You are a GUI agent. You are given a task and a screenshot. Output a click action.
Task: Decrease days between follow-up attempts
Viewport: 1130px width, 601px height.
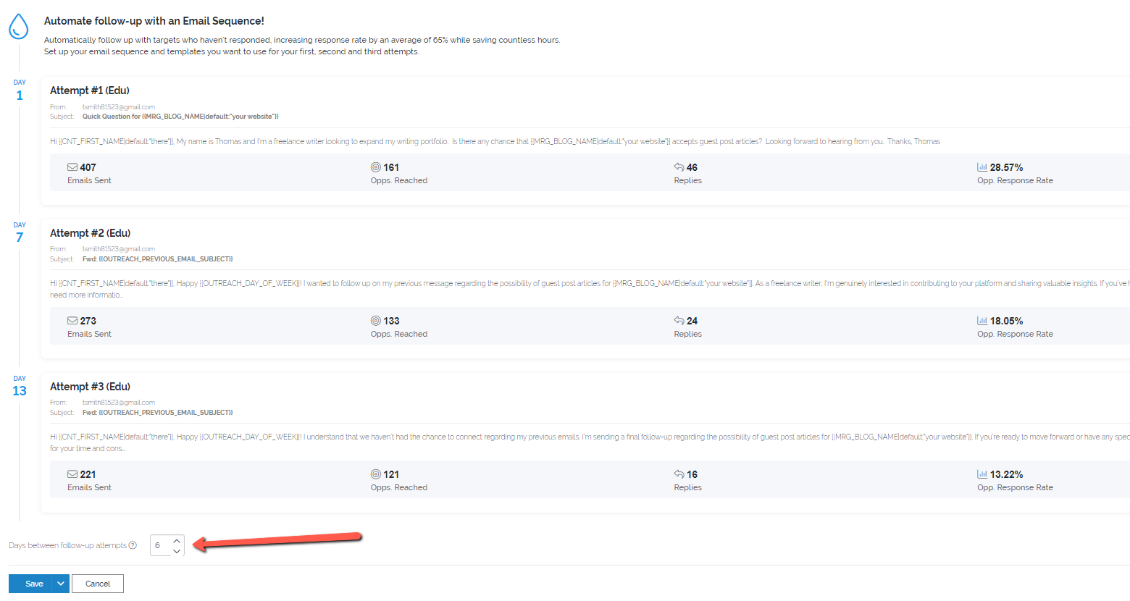pyautogui.click(x=177, y=551)
